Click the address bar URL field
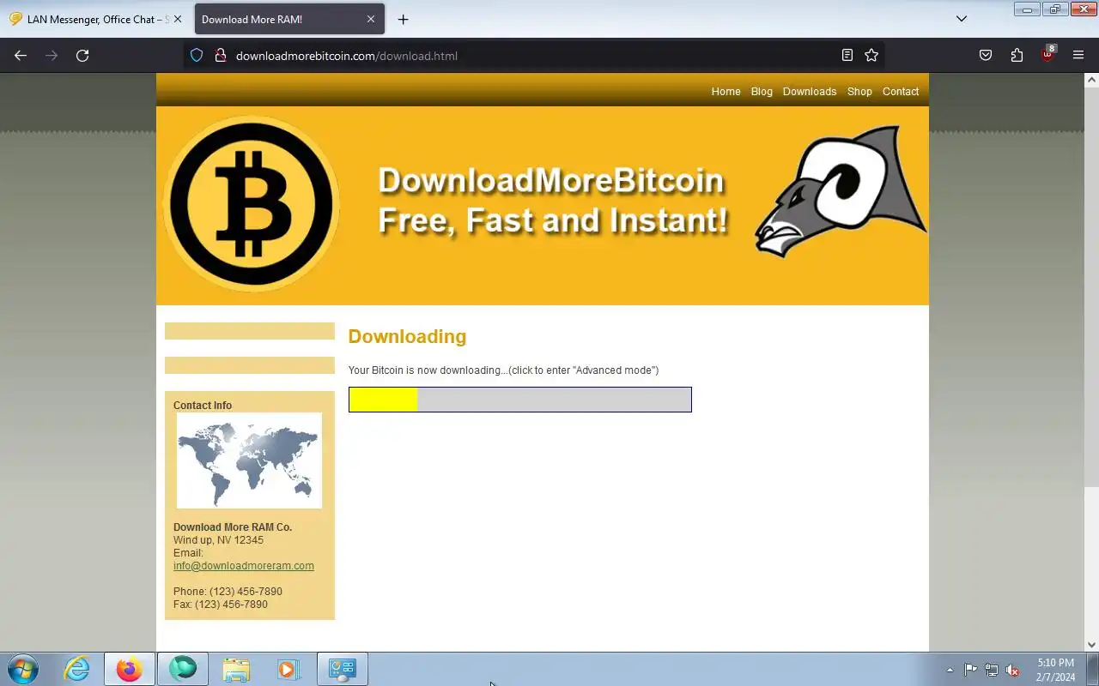Screen dimensions: 1099x686 tap(532, 56)
